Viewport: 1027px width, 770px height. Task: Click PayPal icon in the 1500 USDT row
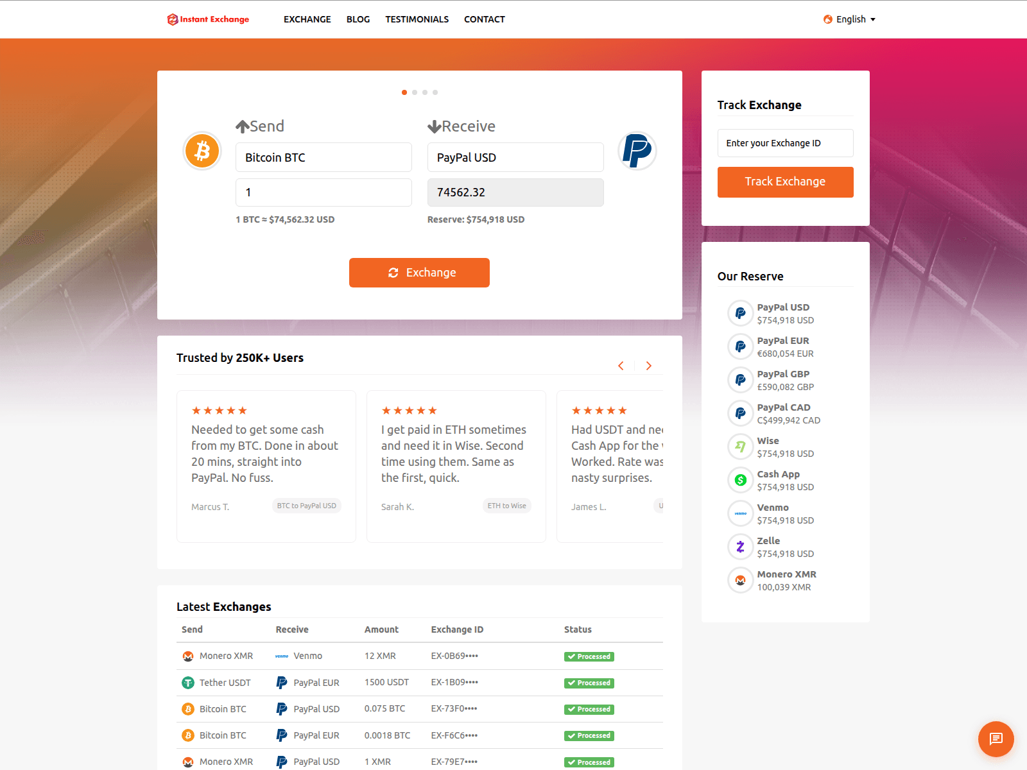coord(282,683)
